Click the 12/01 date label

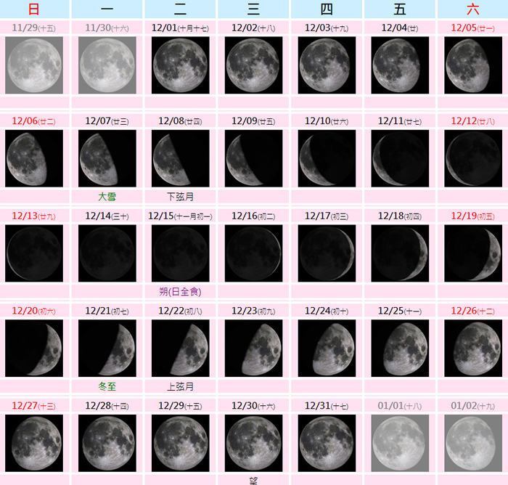point(180,28)
